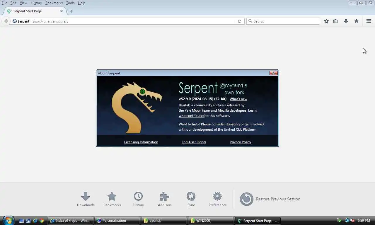Viewport: 375px width, 225px height.
Task: Click the What's new link
Action: click(238, 99)
